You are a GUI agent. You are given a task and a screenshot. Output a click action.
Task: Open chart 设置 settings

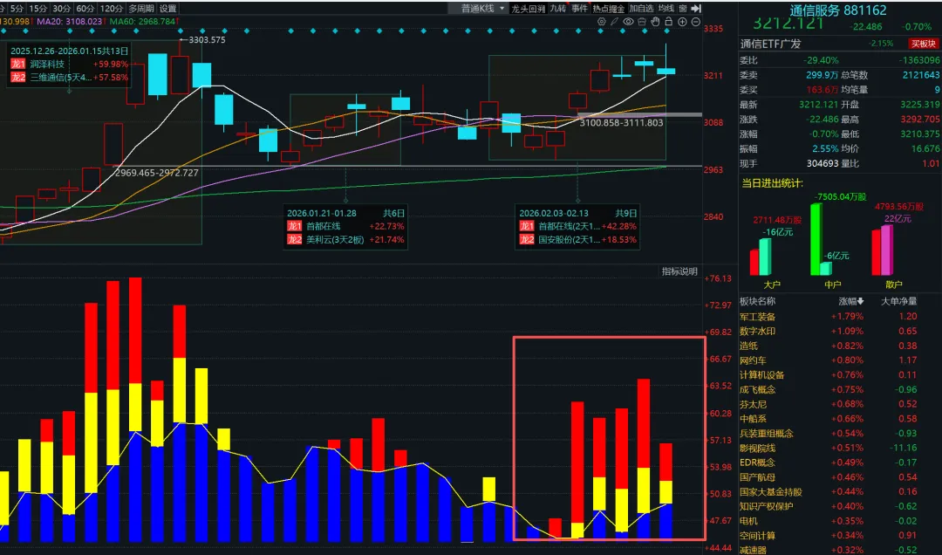tap(168, 9)
